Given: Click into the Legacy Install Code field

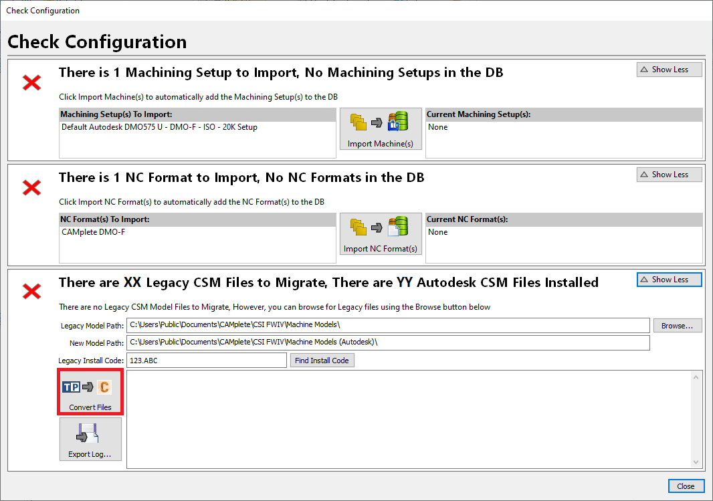Looking at the screenshot, I should pyautogui.click(x=207, y=361).
